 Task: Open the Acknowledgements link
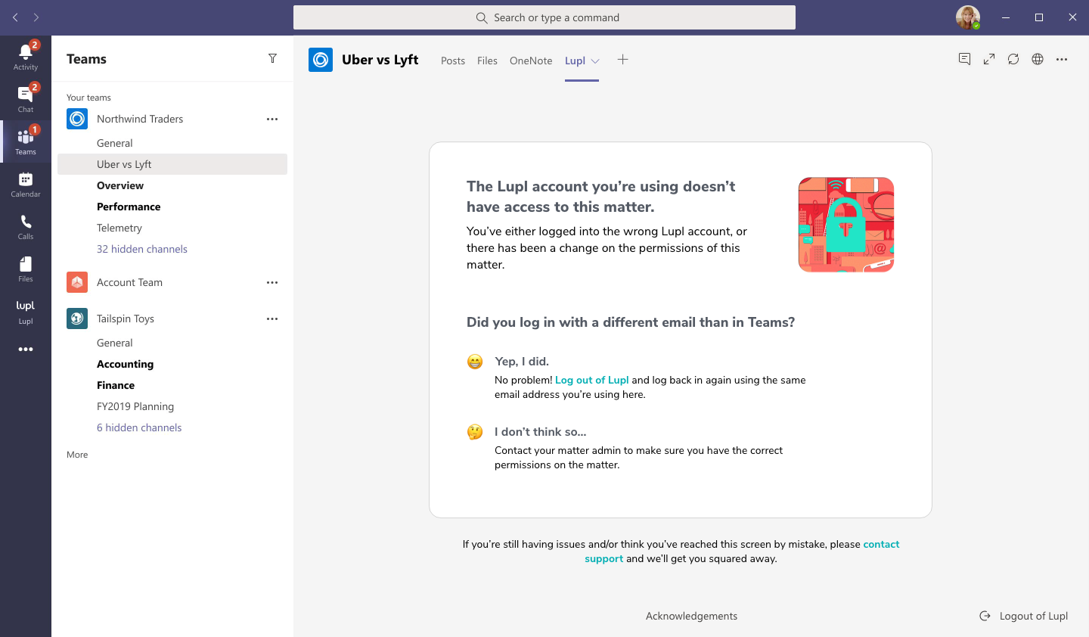point(691,616)
